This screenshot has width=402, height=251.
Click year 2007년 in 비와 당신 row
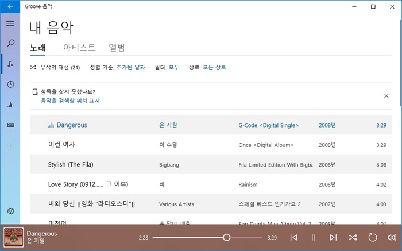(x=327, y=204)
